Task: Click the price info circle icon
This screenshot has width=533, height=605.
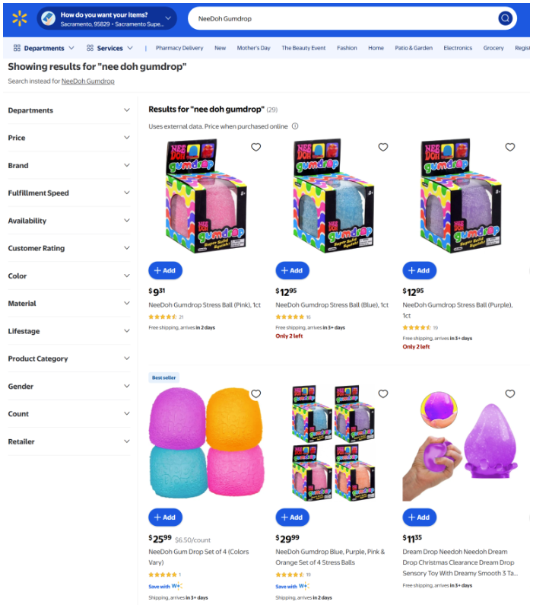Action: [x=295, y=126]
